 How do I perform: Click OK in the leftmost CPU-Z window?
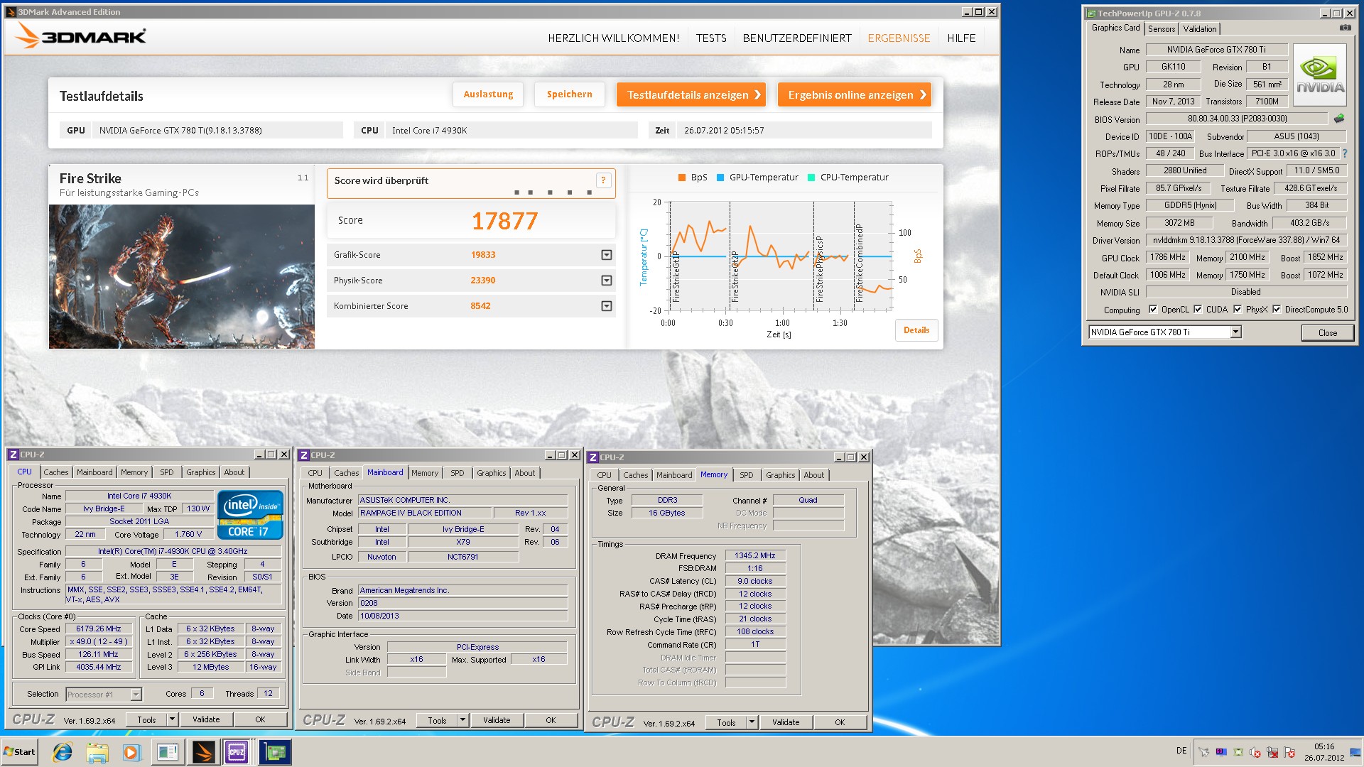[260, 719]
